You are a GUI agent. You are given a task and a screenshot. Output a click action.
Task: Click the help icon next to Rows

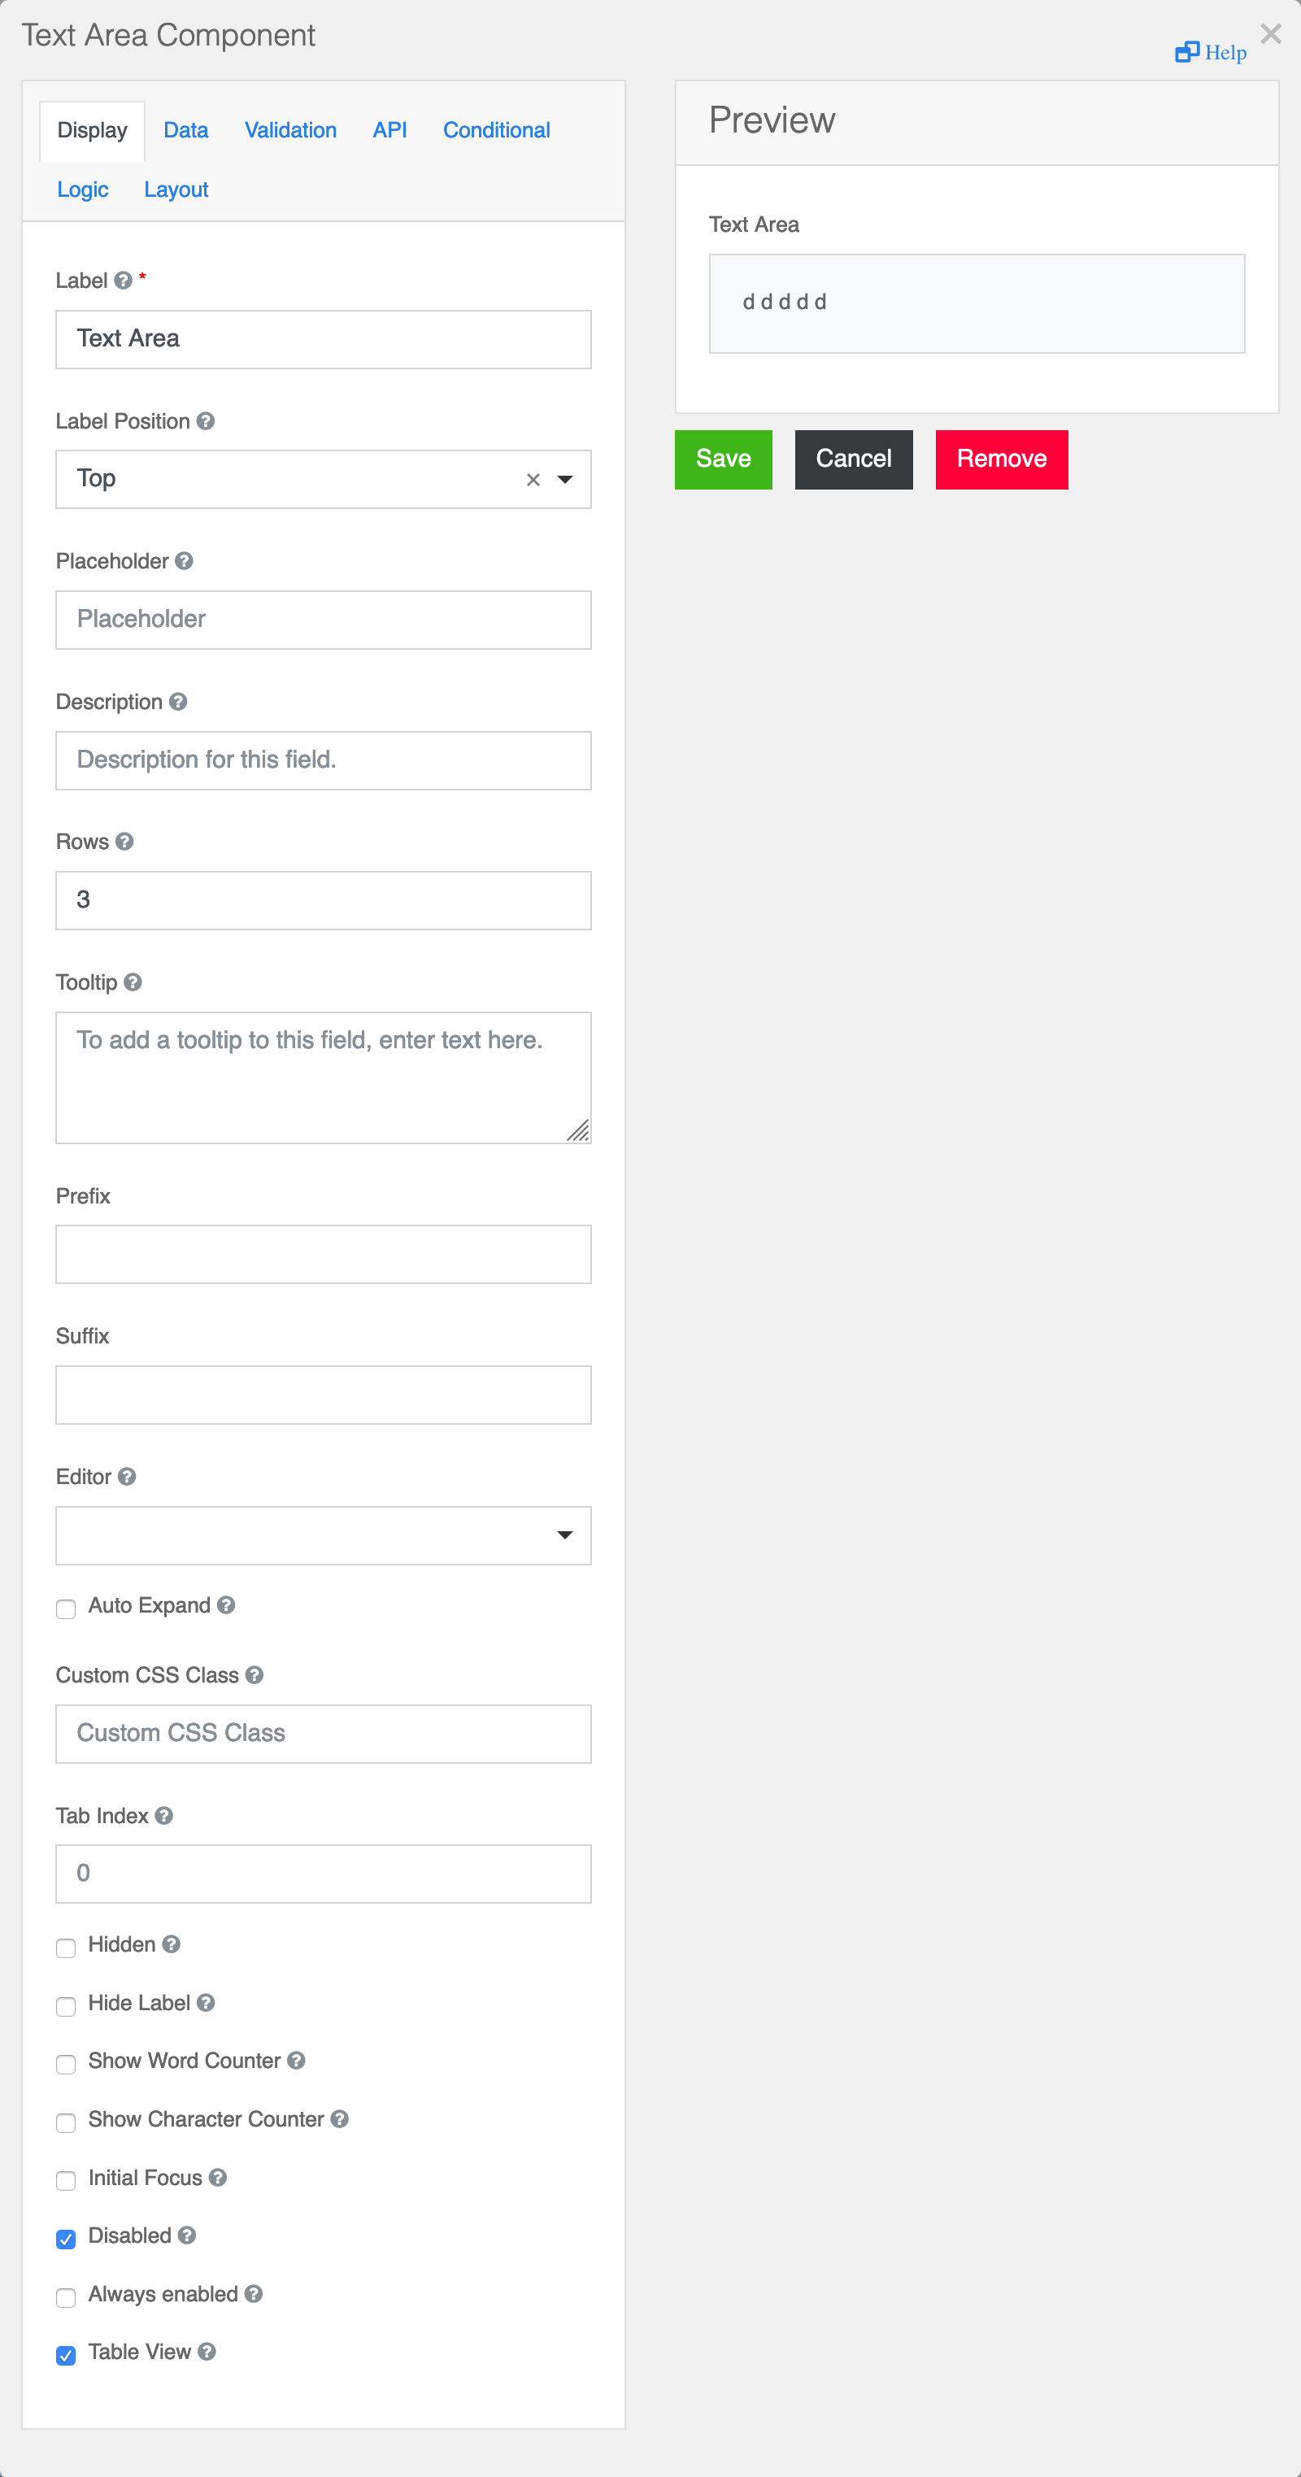126,840
